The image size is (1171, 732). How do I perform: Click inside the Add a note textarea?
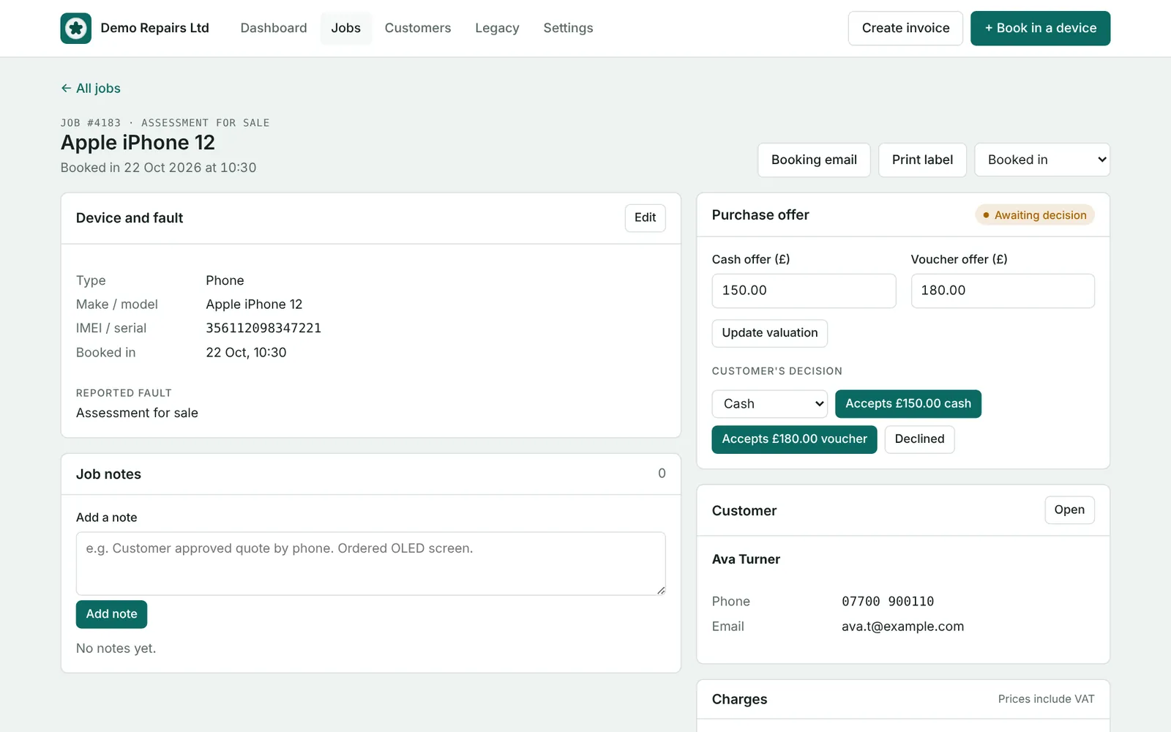[370, 564]
